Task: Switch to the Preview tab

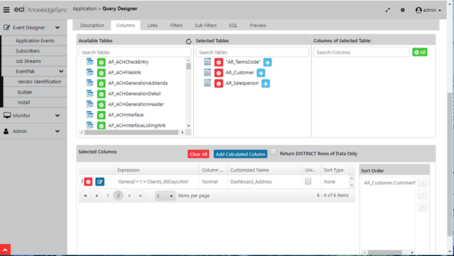Action: (x=258, y=26)
